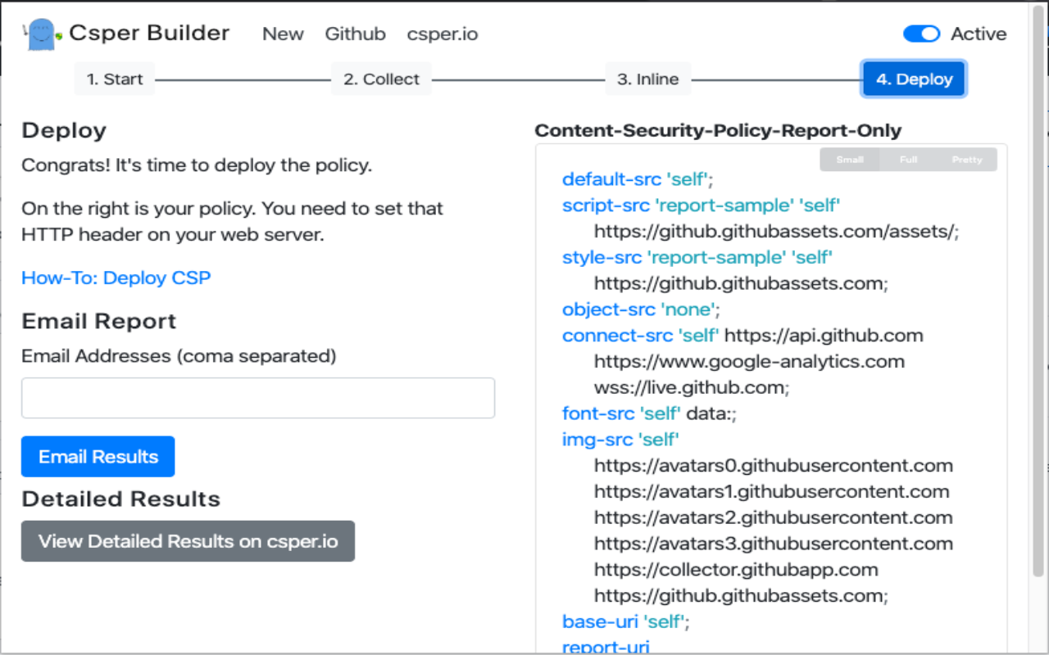Switch policy view to Full
The width and height of the screenshot is (1049, 655).
(x=908, y=160)
